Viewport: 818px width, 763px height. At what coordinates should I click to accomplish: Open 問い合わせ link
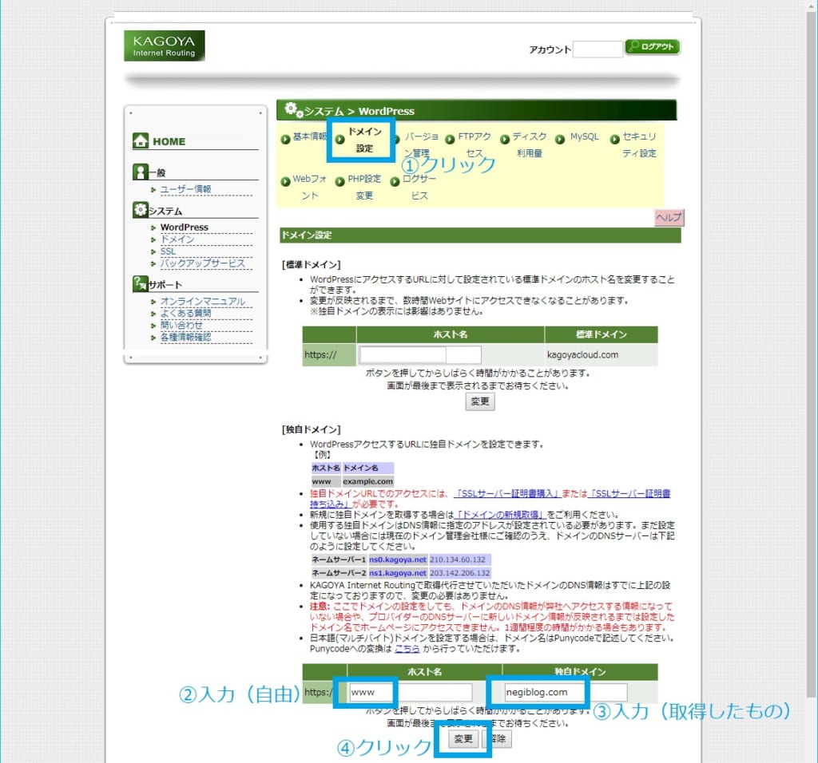coord(181,325)
